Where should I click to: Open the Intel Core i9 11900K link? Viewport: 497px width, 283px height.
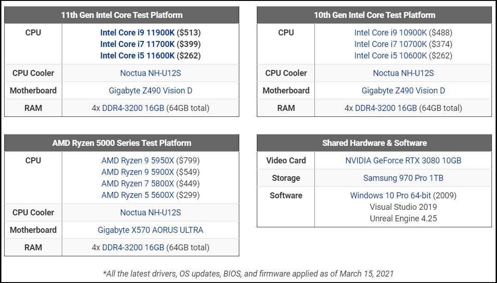tap(137, 33)
